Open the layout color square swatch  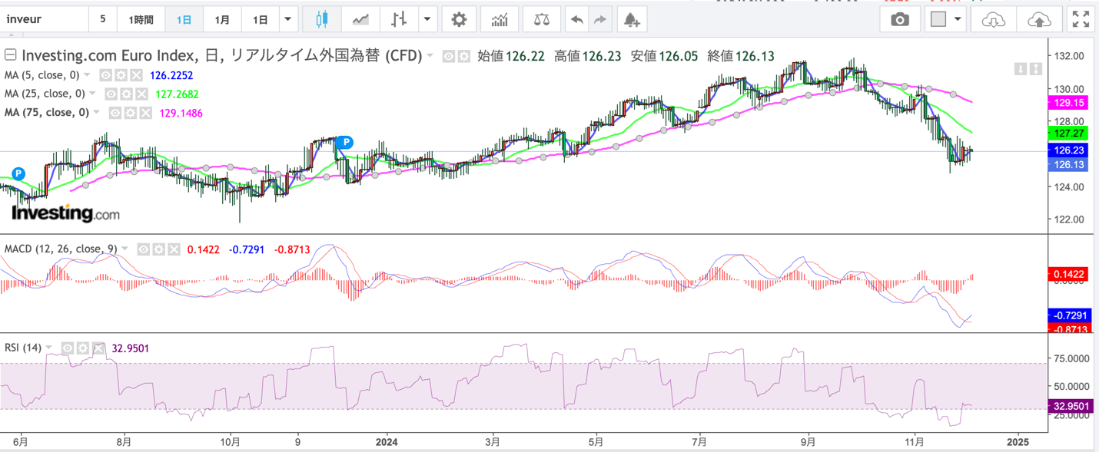coord(938,19)
